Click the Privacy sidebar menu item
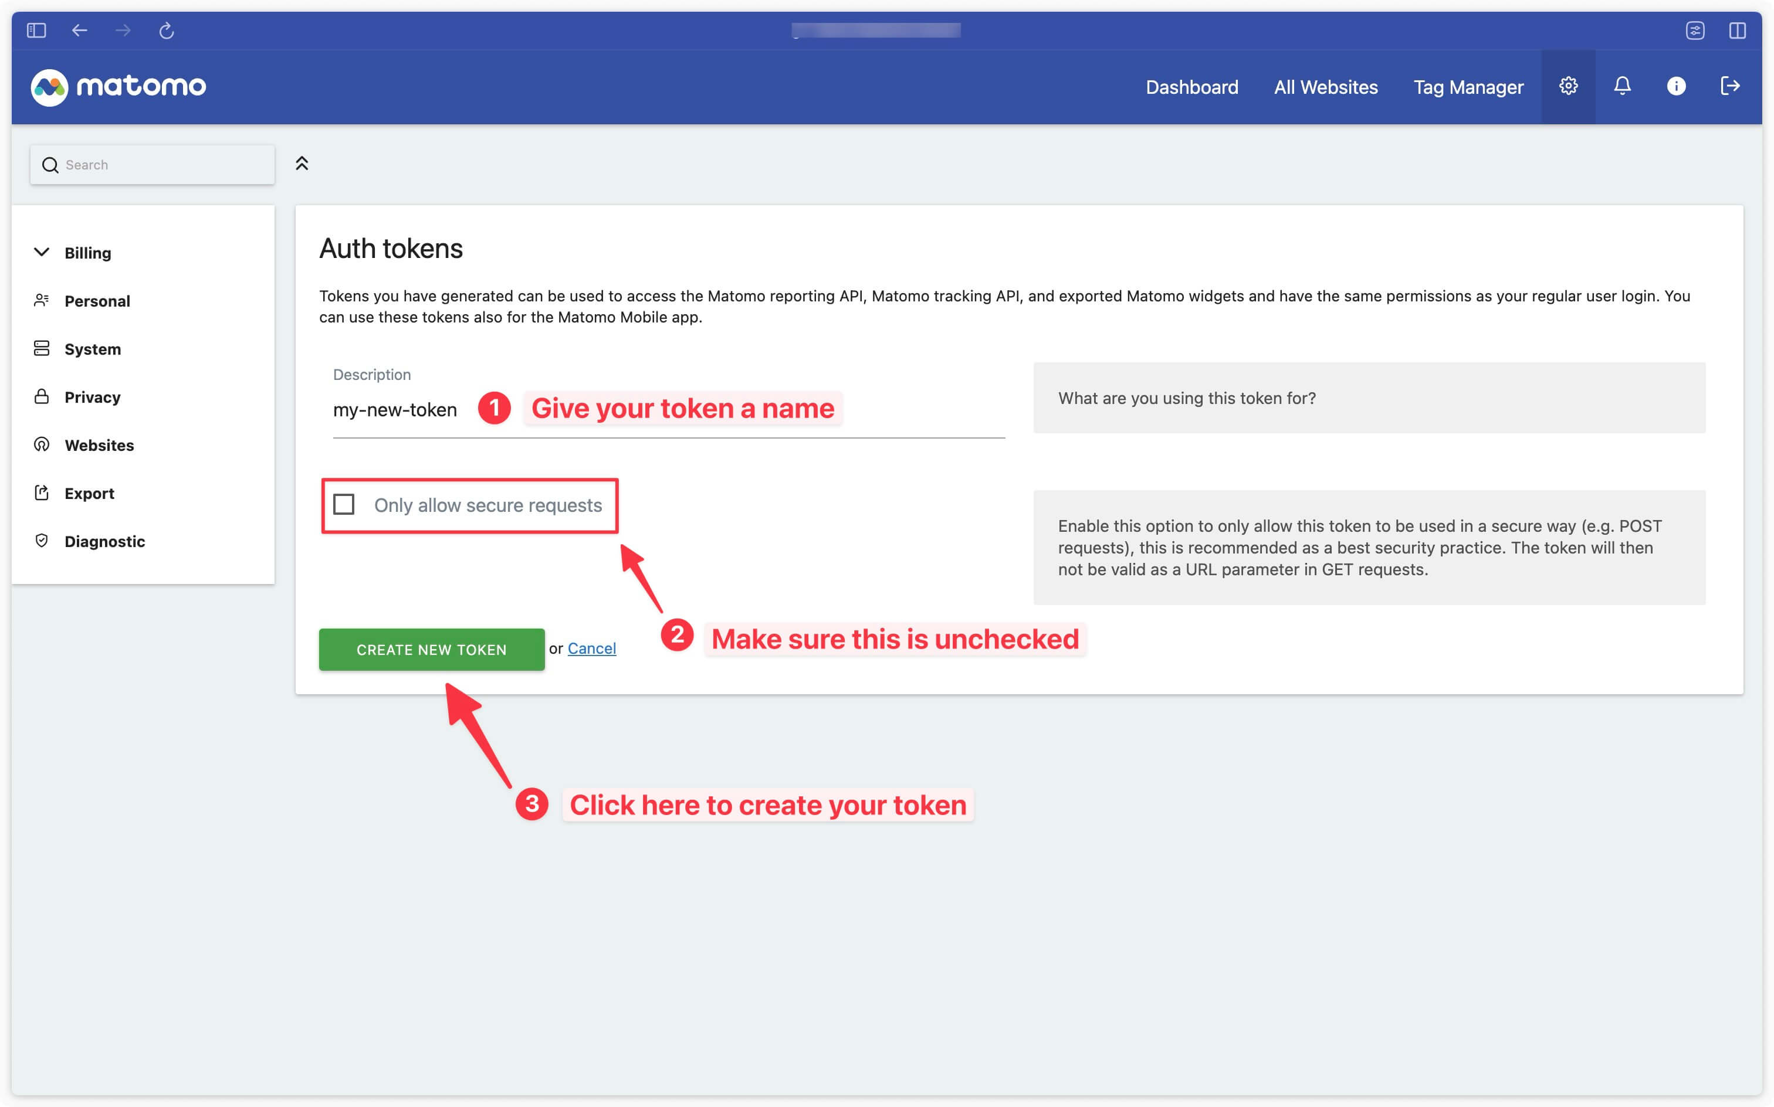 tap(92, 396)
